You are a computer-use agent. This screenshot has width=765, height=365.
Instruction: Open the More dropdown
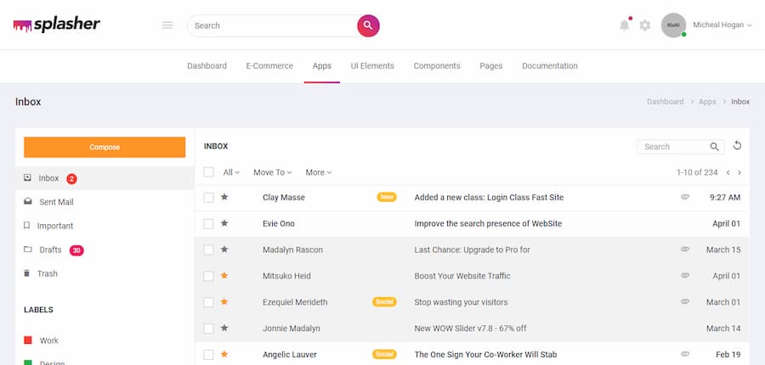pyautogui.click(x=318, y=172)
